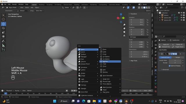The width and height of the screenshot is (186, 104).
Task: Open the Modifier properties wrench tab
Action: click(156, 70)
